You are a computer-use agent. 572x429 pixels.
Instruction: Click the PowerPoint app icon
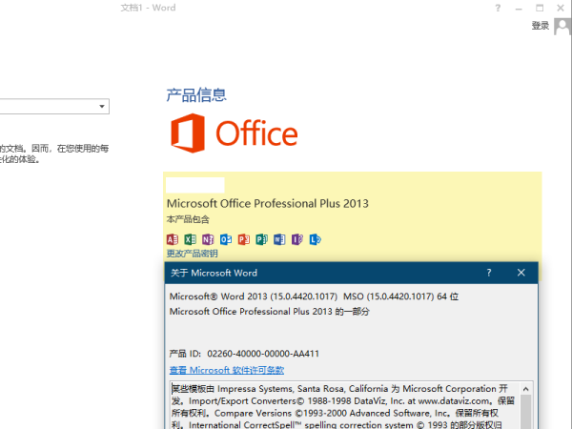244,239
